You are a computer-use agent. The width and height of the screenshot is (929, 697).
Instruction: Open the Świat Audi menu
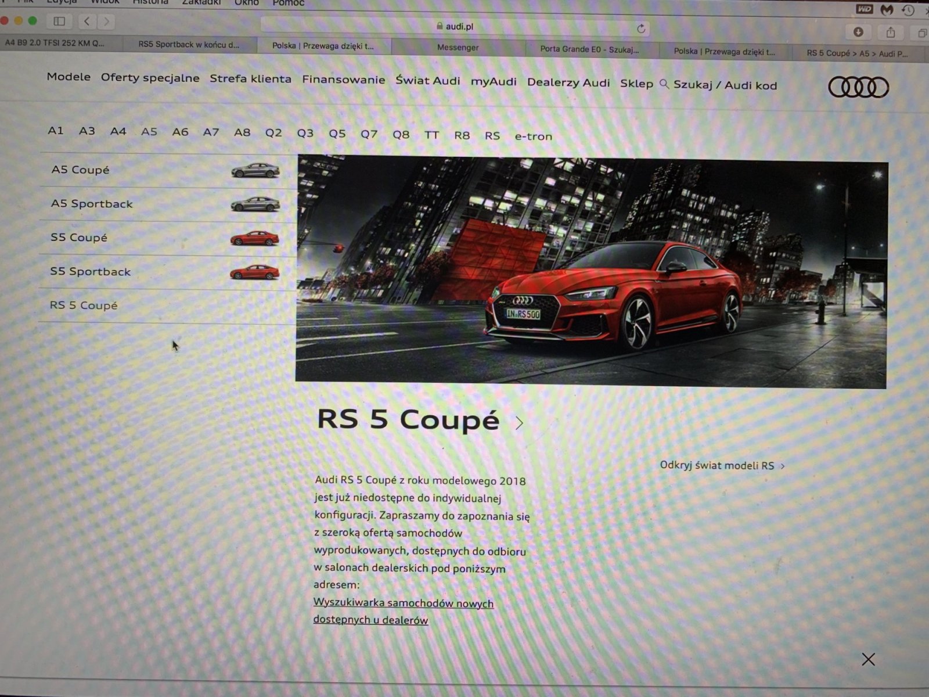tap(428, 81)
